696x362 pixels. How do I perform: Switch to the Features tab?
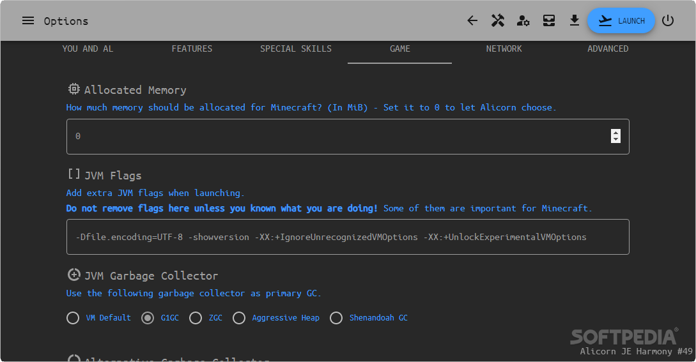pyautogui.click(x=192, y=49)
